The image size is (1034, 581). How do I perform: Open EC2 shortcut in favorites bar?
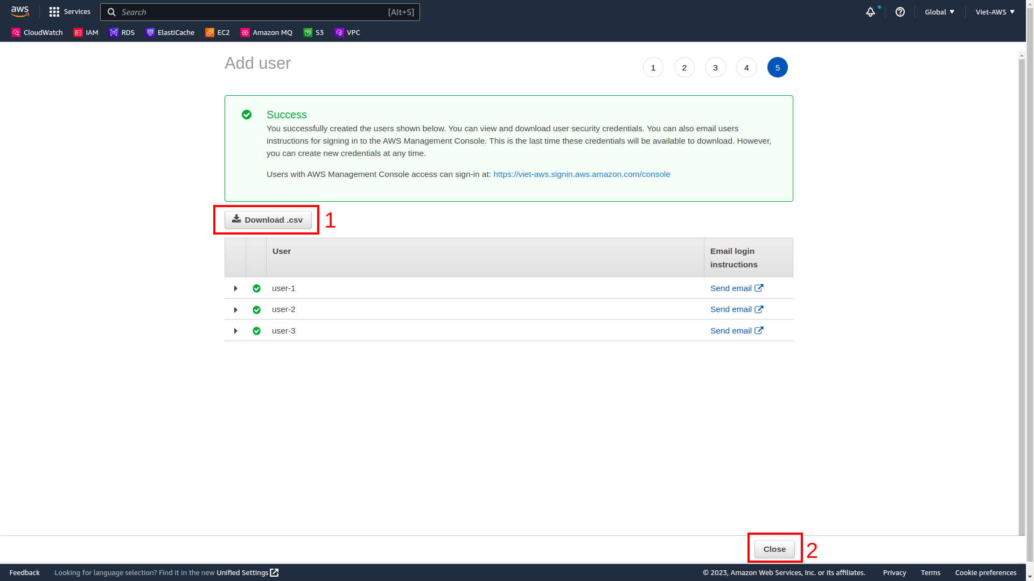coord(217,33)
